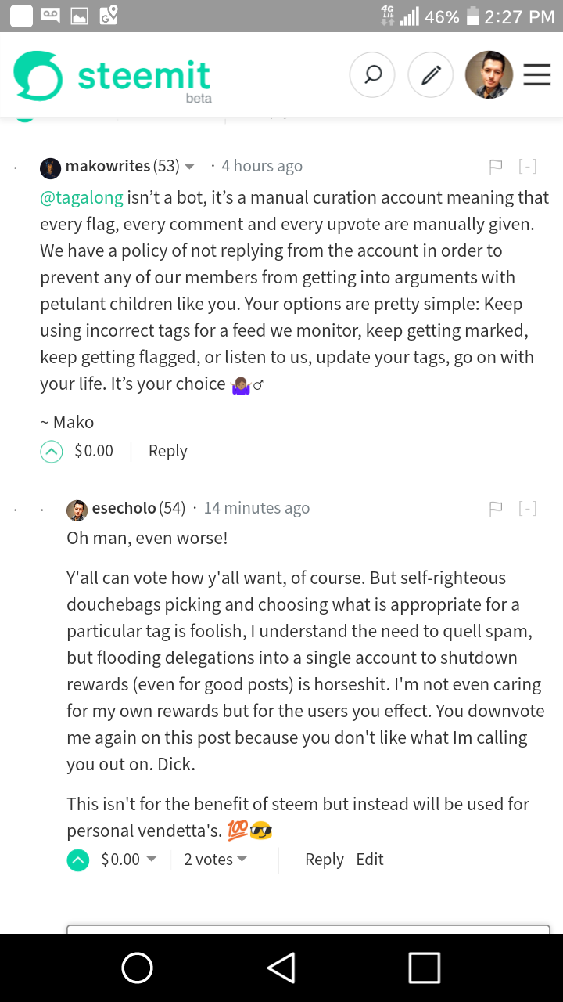Tap the Steemit logo

[112, 76]
